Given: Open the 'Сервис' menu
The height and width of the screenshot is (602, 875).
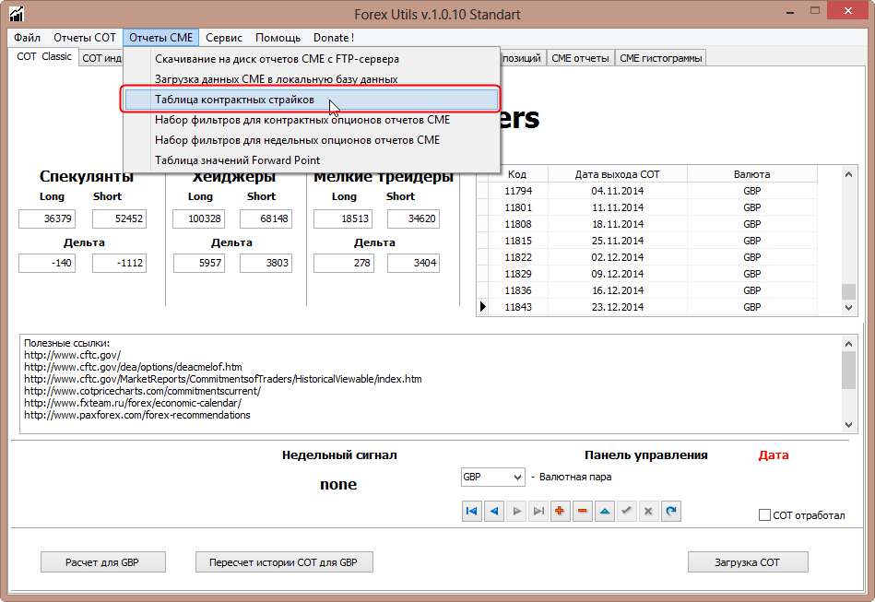Looking at the screenshot, I should pyautogui.click(x=224, y=38).
